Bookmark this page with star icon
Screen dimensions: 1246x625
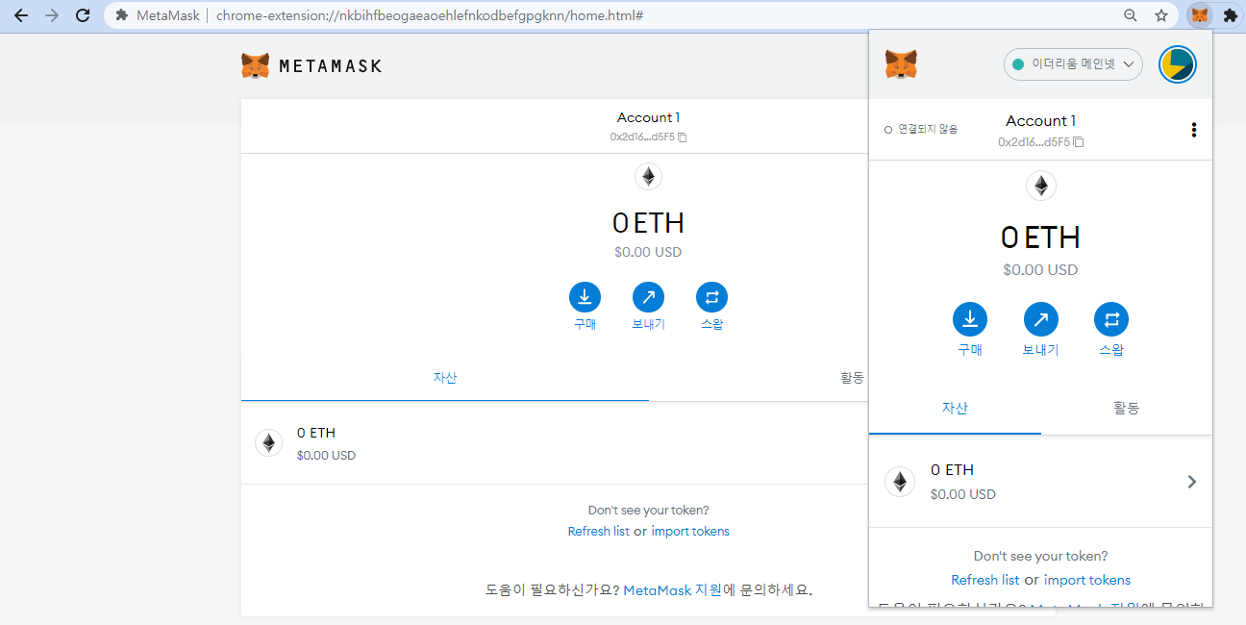(x=1161, y=15)
